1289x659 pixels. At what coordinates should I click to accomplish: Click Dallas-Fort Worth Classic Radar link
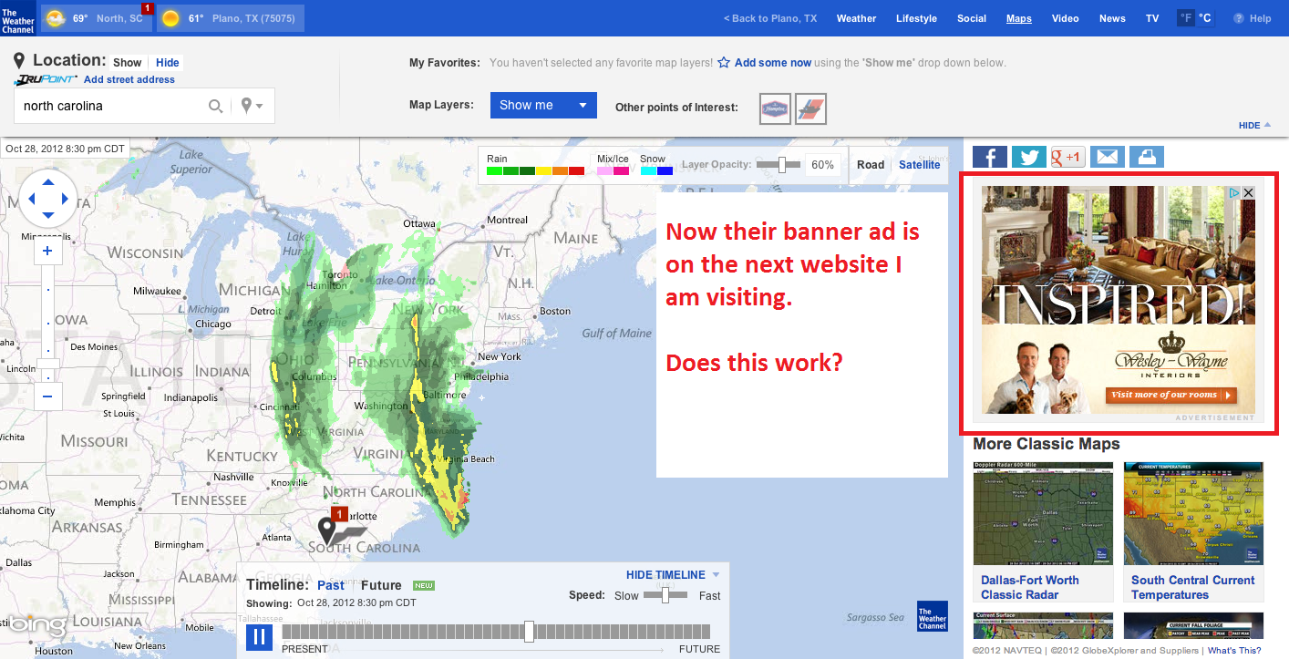pos(1030,587)
